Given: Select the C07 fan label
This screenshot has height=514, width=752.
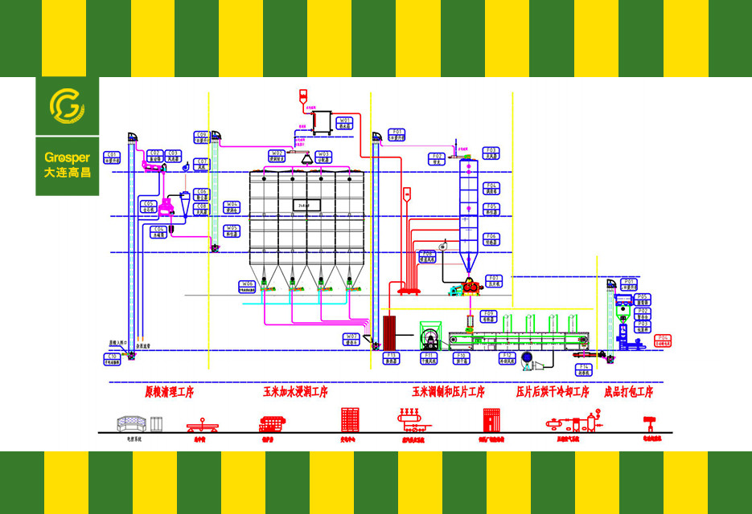Looking at the screenshot, I should [201, 165].
